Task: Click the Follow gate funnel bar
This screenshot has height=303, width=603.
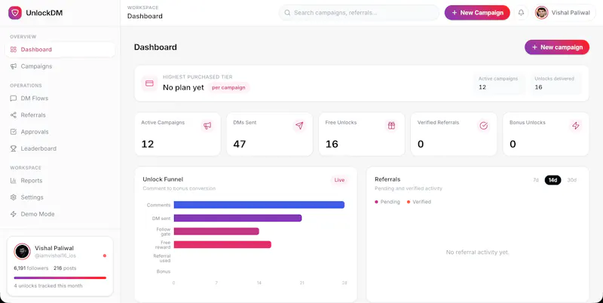Action: (x=216, y=231)
